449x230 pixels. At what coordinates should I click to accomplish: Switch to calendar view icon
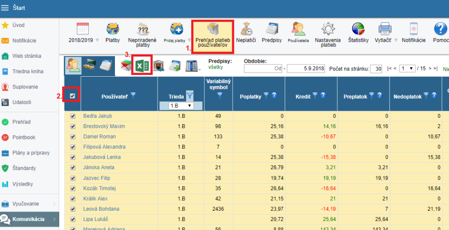[106, 66]
